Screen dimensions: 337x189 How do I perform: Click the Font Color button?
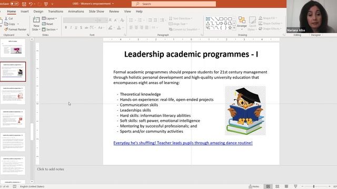point(119,27)
